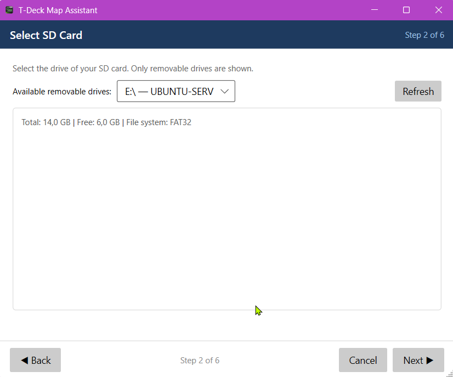Click the 'Select SD Card' heading
The height and width of the screenshot is (377, 453).
click(x=46, y=35)
